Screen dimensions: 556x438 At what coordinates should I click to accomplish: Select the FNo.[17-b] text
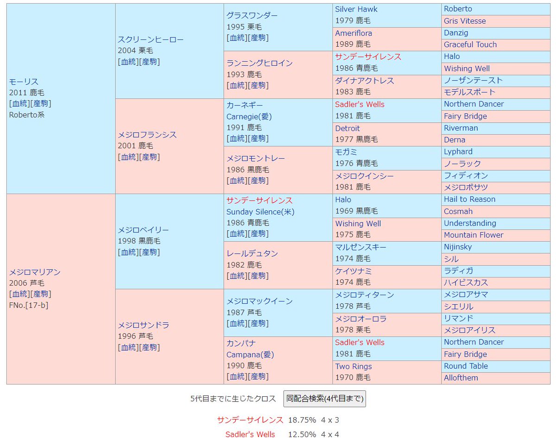click(x=29, y=305)
